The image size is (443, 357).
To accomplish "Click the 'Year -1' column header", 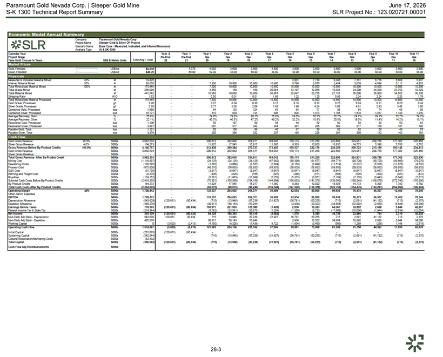I will (186, 53).
